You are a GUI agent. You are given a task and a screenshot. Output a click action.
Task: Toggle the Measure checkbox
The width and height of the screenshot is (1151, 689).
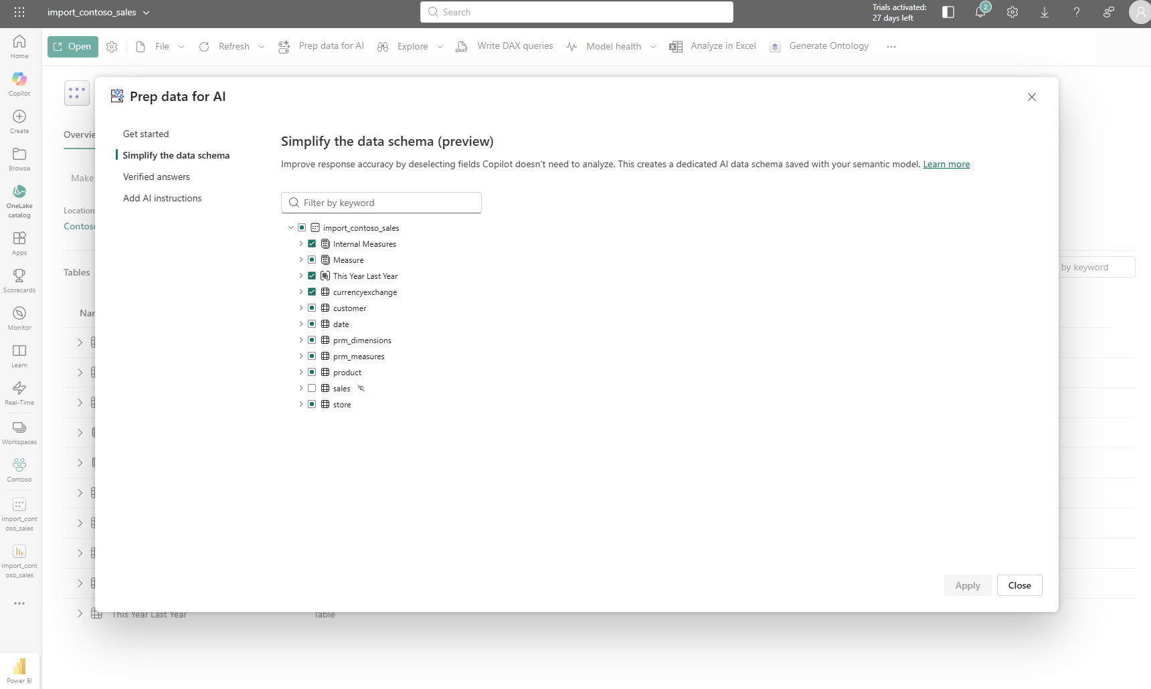coord(312,260)
